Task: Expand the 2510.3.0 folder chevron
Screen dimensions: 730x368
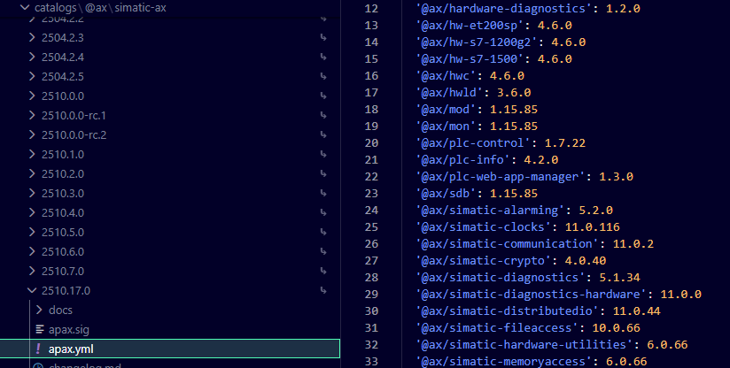Action: click(32, 193)
